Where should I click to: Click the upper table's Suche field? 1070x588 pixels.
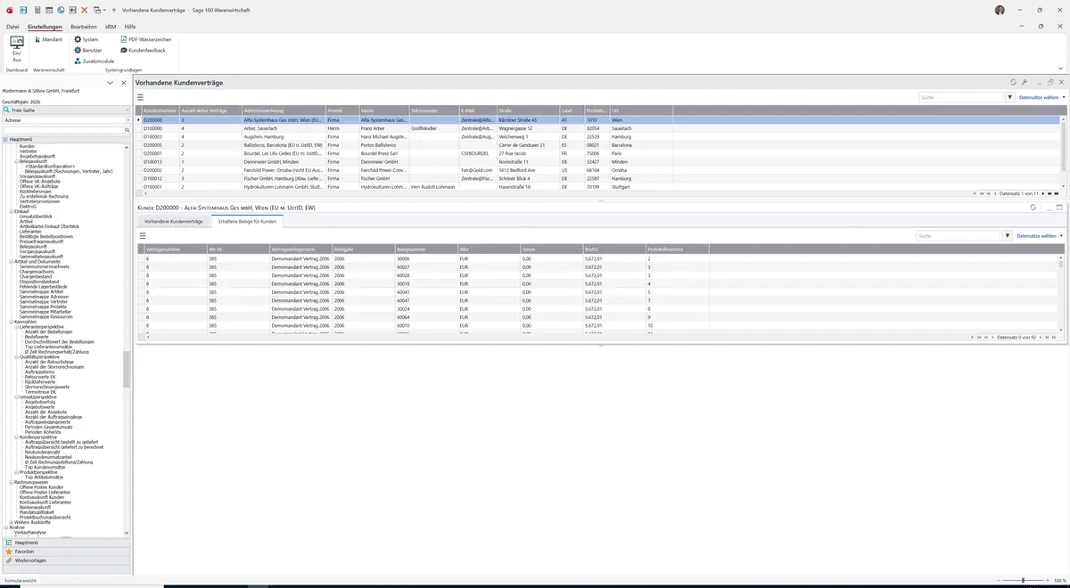[x=961, y=97]
